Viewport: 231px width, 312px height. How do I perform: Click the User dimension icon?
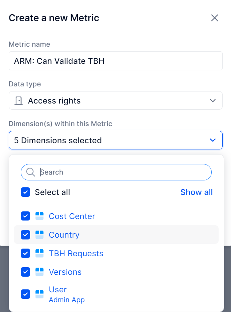click(x=39, y=294)
